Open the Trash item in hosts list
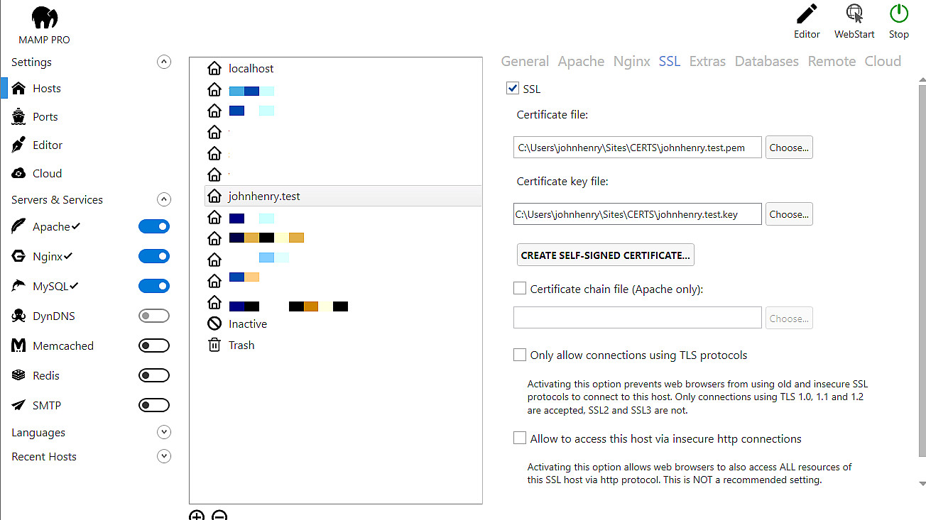Viewport: 926px width, 520px height. click(x=241, y=345)
